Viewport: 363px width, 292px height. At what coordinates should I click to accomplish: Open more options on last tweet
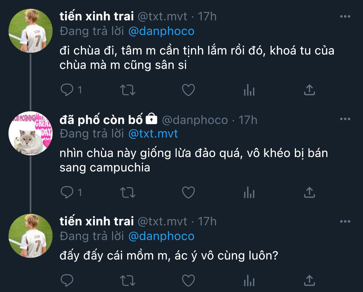(x=345, y=221)
